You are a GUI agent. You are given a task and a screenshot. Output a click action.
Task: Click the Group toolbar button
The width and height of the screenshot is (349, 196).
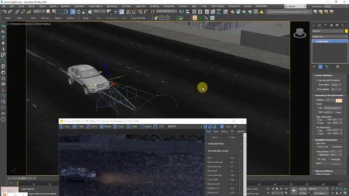(x=86, y=18)
